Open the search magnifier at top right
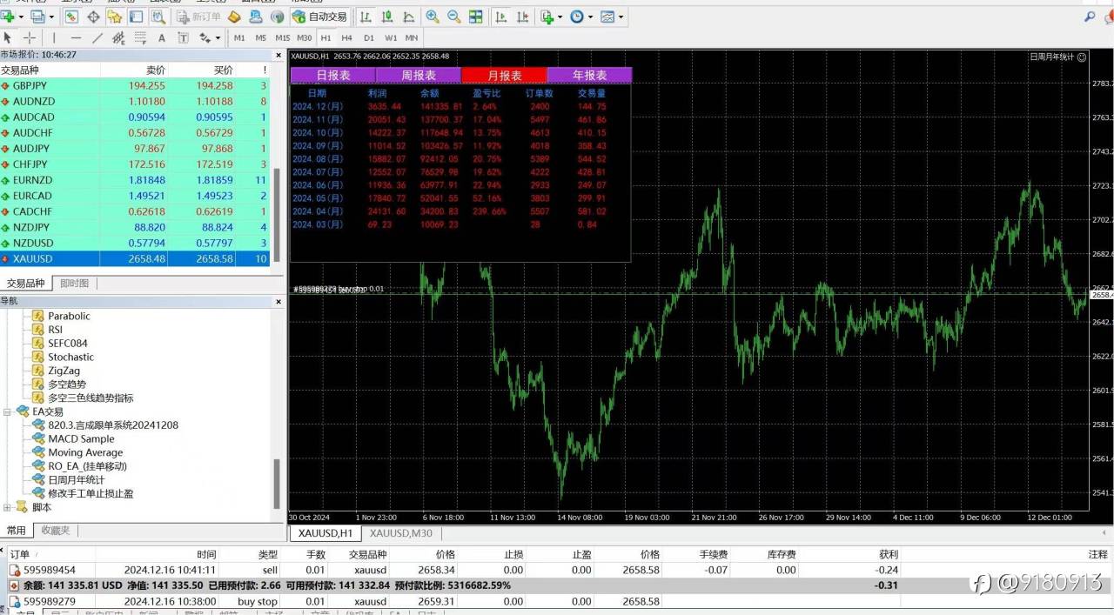The width and height of the screenshot is (1114, 615). (x=1090, y=17)
